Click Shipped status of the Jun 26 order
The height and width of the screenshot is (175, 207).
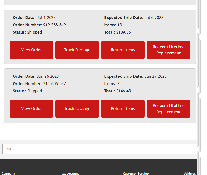[x=34, y=91]
